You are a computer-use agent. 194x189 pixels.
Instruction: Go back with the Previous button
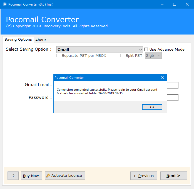[x=144, y=176]
